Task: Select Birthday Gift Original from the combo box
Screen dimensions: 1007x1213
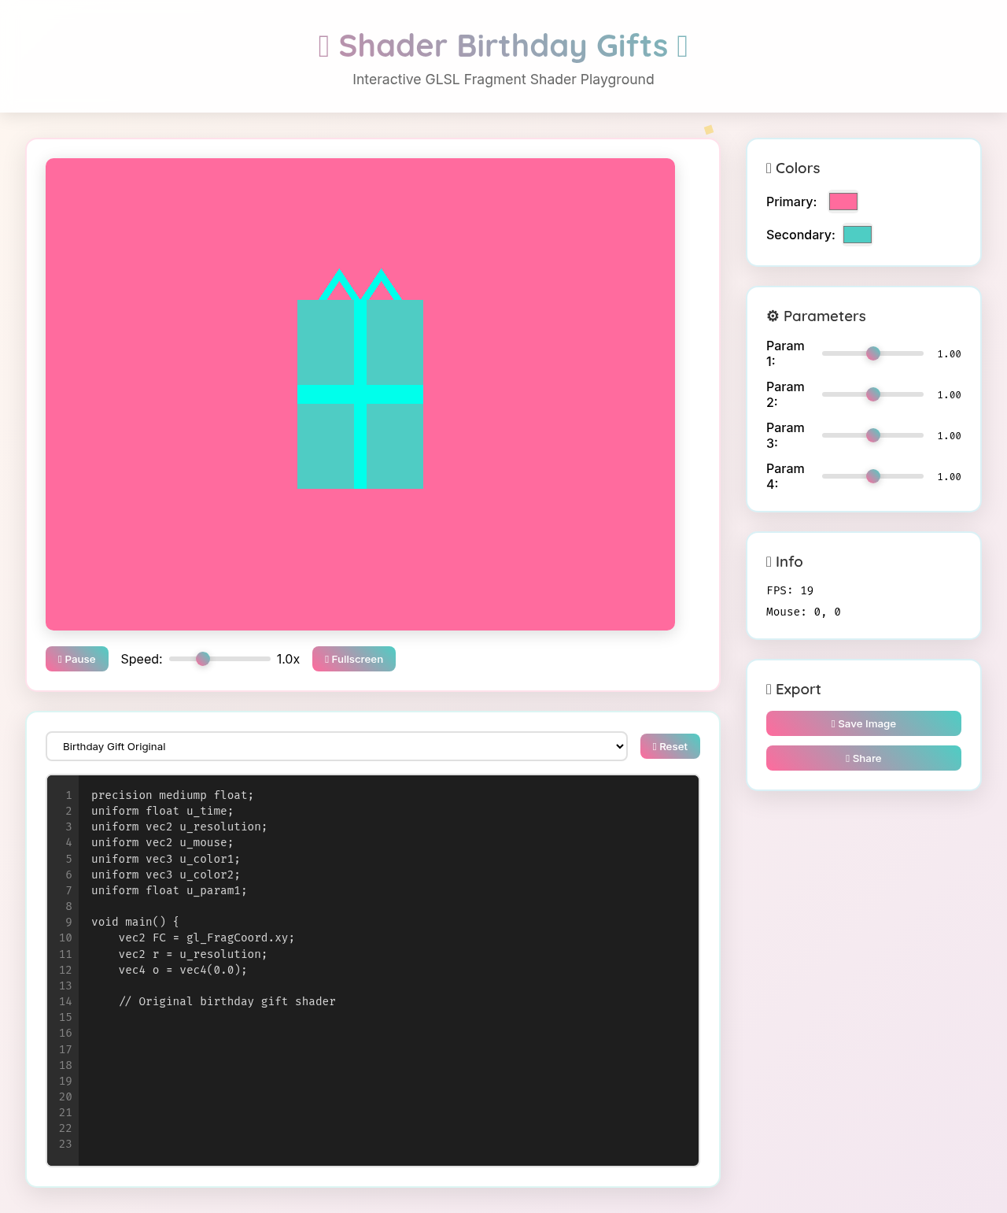Action: pyautogui.click(x=336, y=746)
